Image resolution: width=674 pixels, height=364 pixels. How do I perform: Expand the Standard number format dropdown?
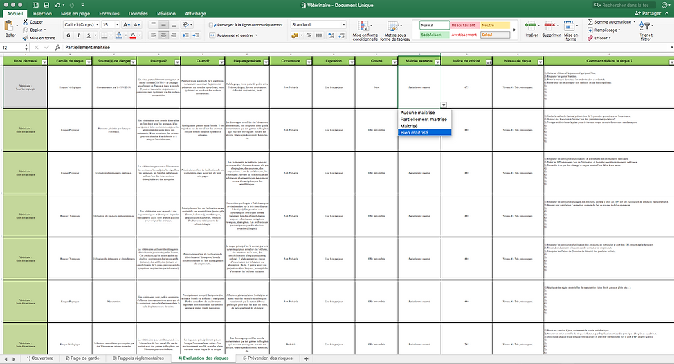[x=343, y=24]
